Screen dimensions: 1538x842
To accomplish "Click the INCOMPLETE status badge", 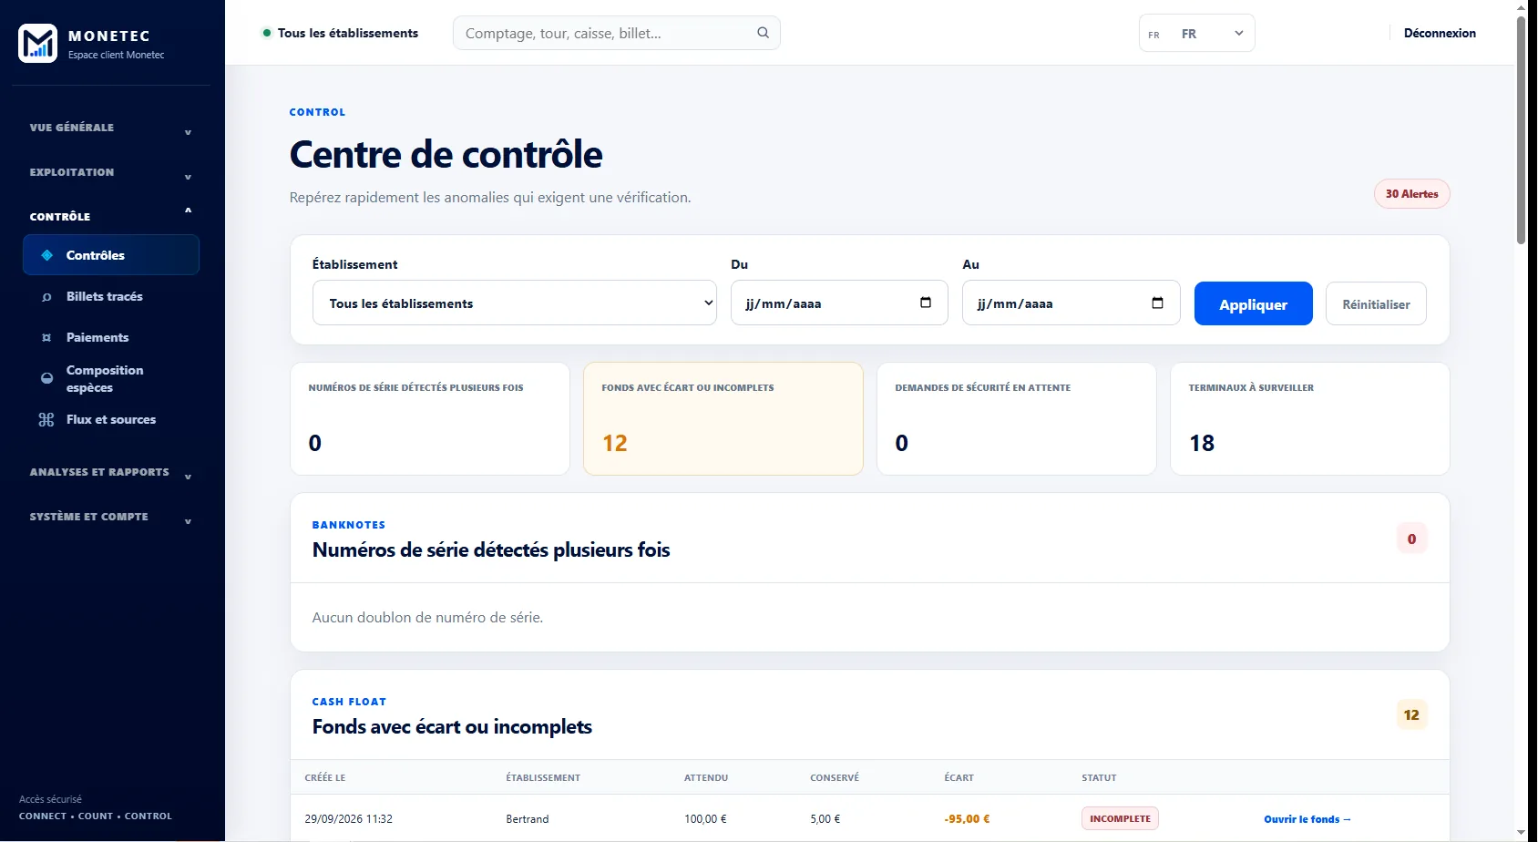I will point(1120,818).
